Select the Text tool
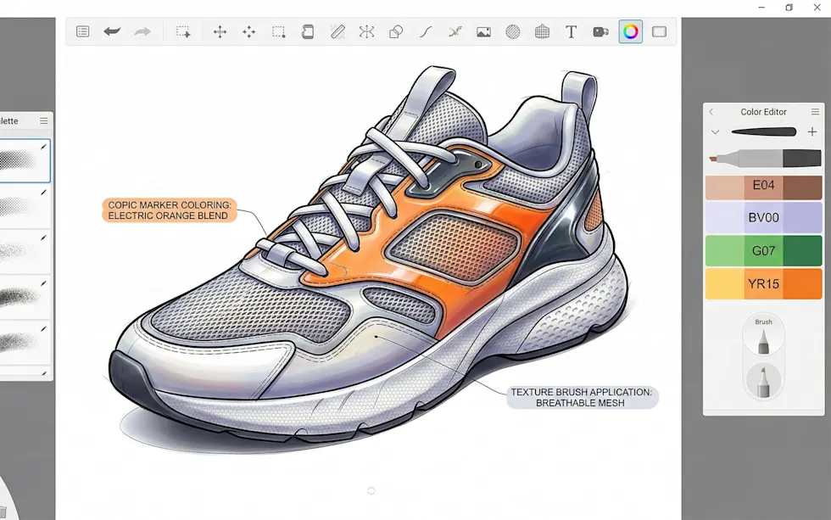831x520 pixels. (x=572, y=31)
